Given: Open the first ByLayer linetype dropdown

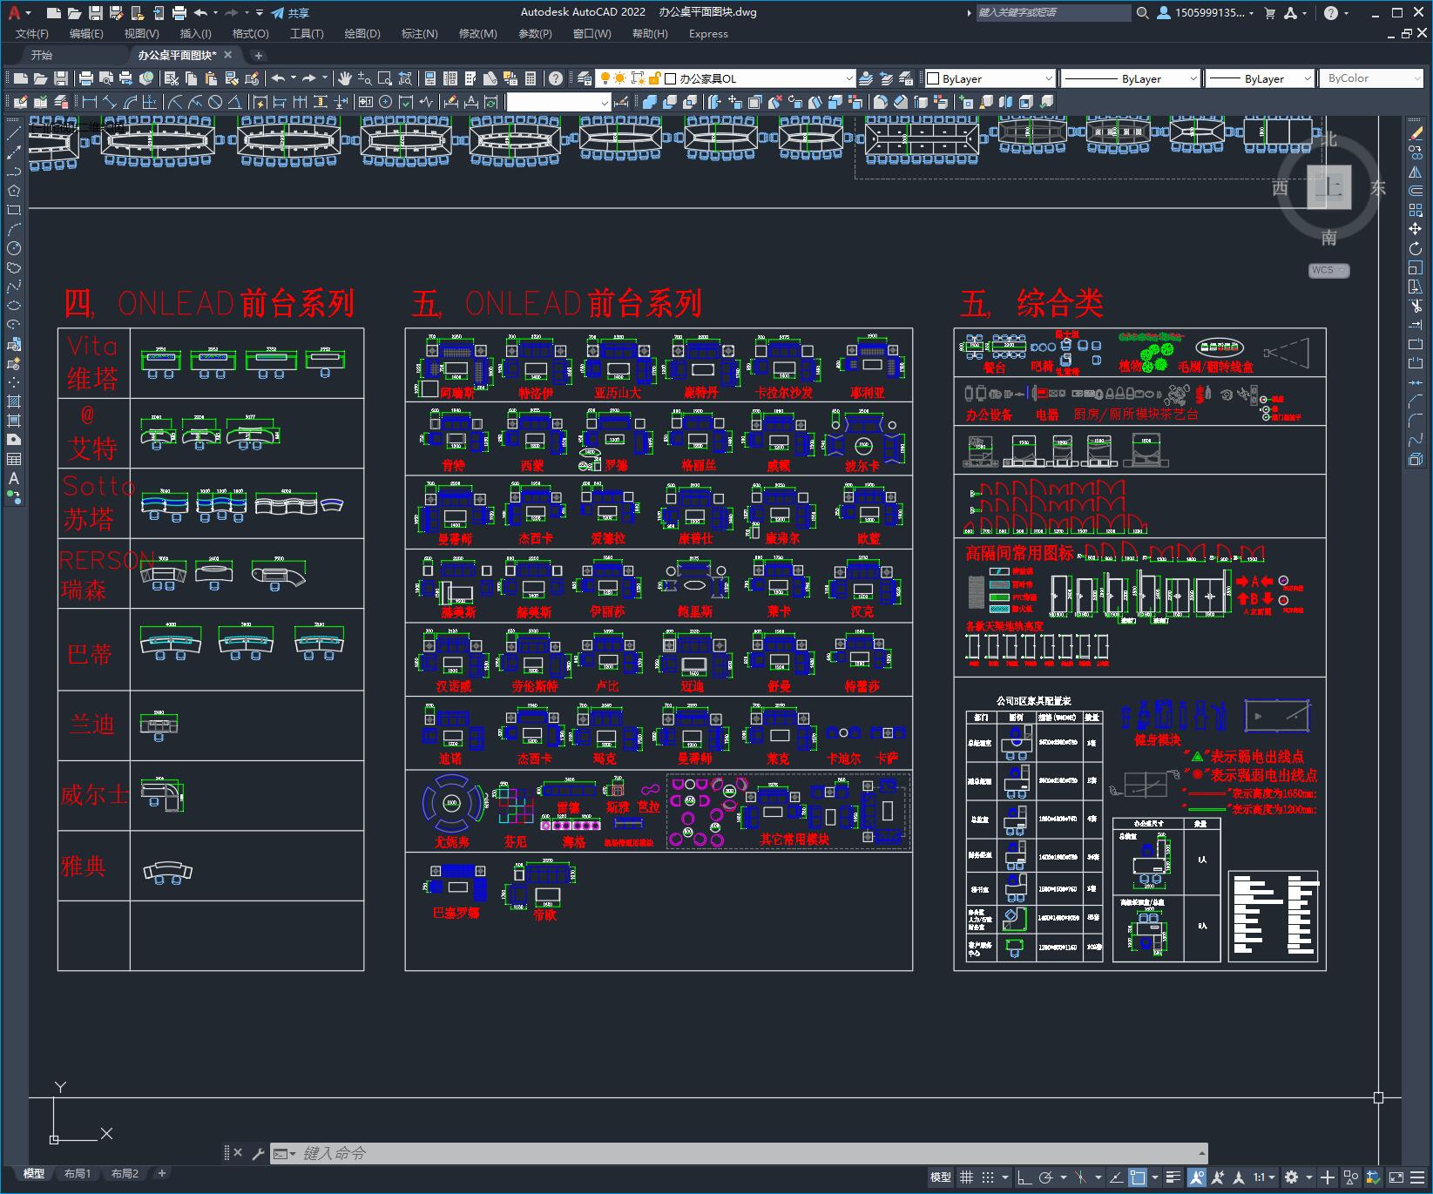Looking at the screenshot, I should (1131, 78).
